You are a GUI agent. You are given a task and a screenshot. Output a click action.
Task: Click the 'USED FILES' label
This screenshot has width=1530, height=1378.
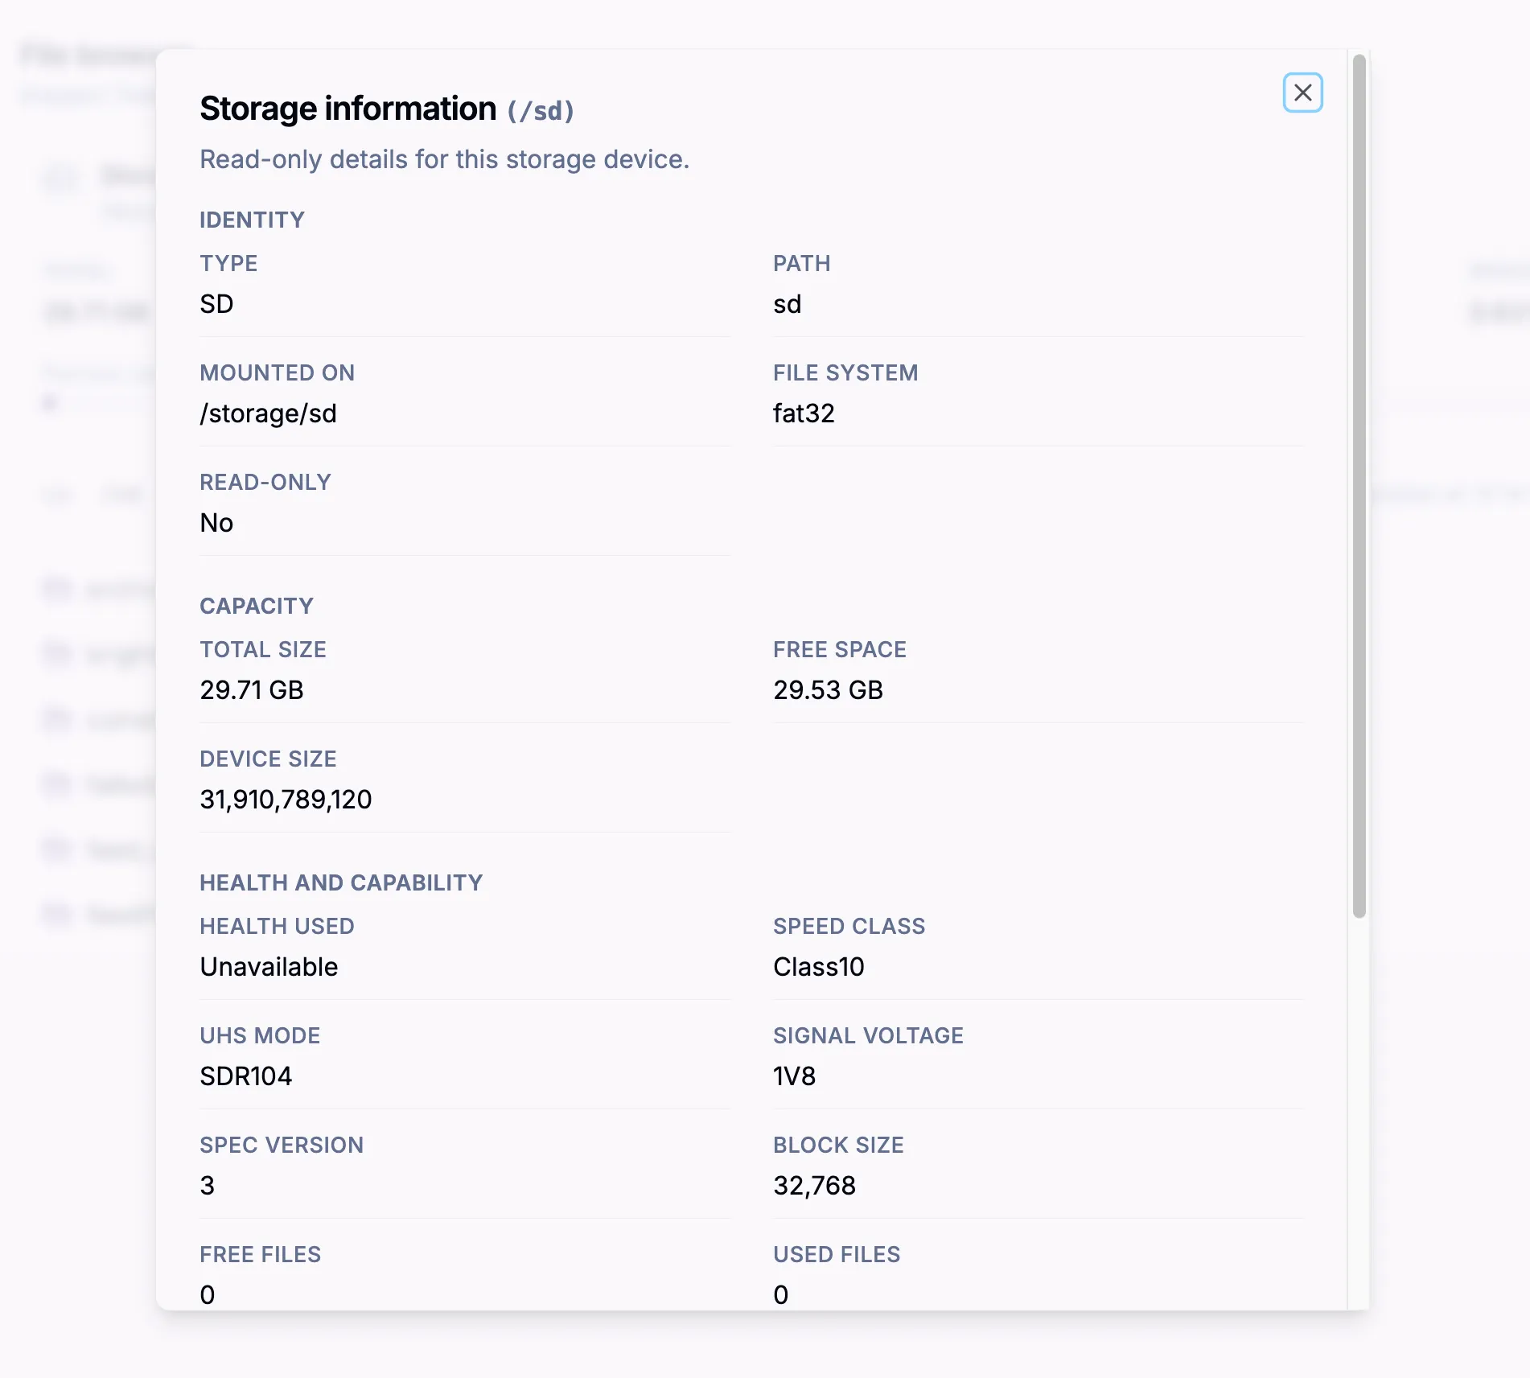[x=837, y=1254]
